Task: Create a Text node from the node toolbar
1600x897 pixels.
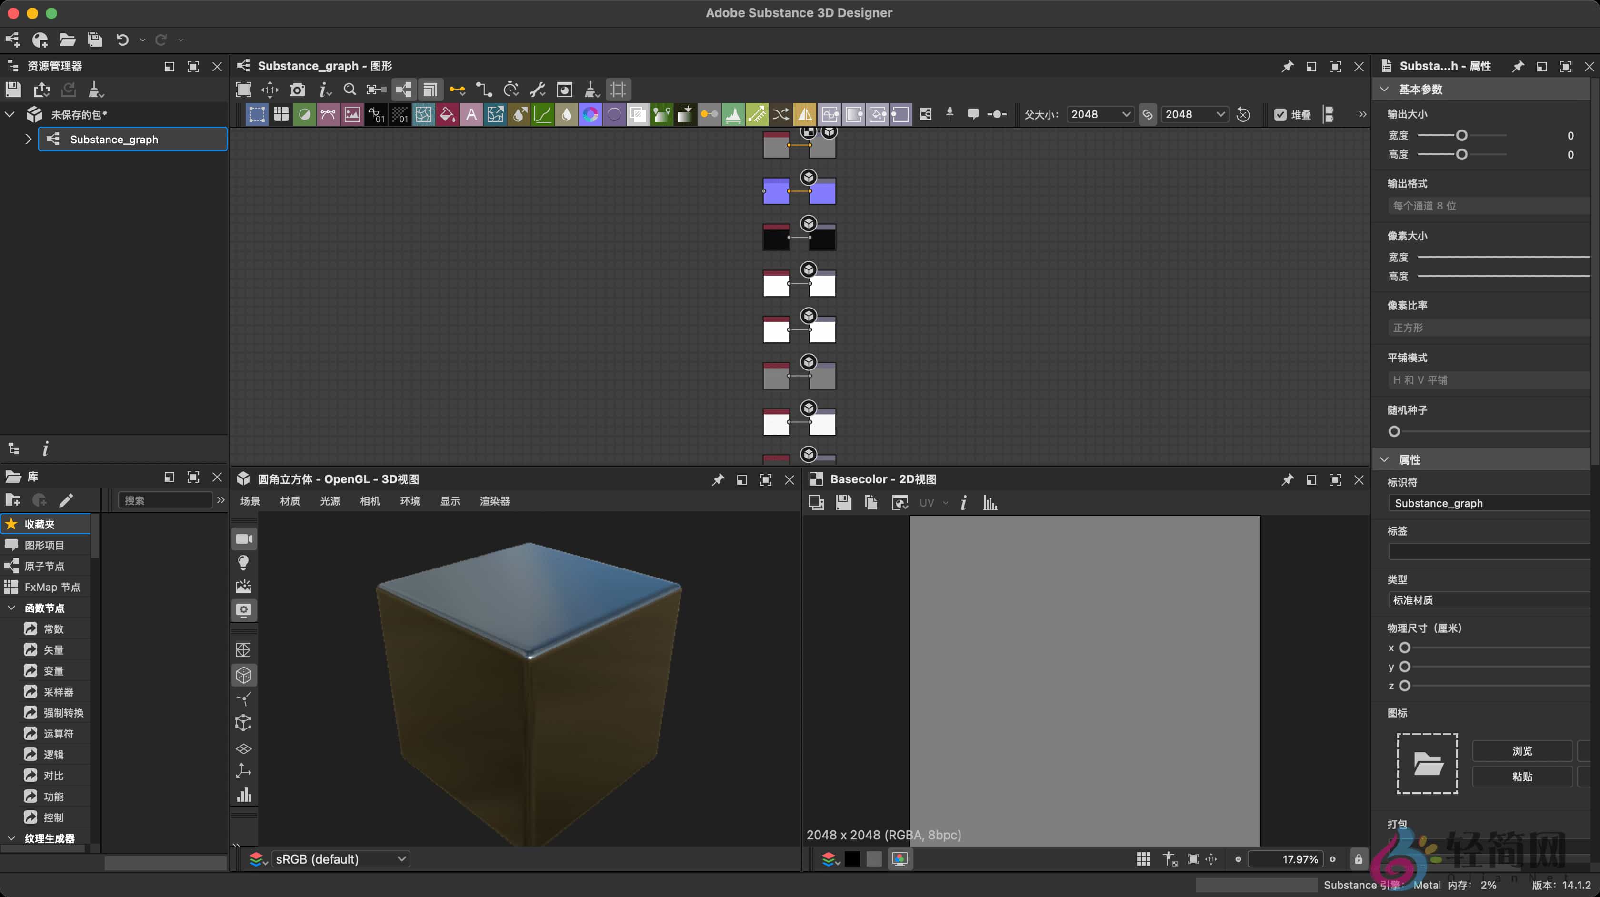Action: point(471,114)
